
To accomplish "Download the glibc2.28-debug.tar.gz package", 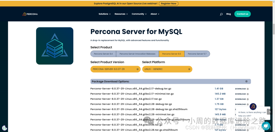I will 242,104.
